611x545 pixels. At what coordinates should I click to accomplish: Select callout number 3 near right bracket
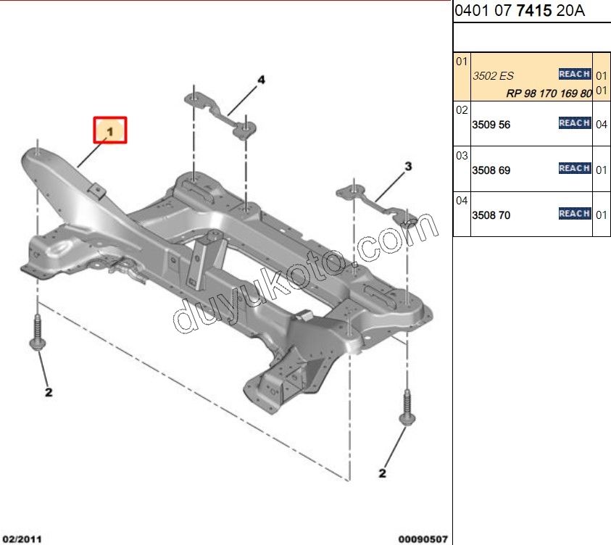click(408, 167)
